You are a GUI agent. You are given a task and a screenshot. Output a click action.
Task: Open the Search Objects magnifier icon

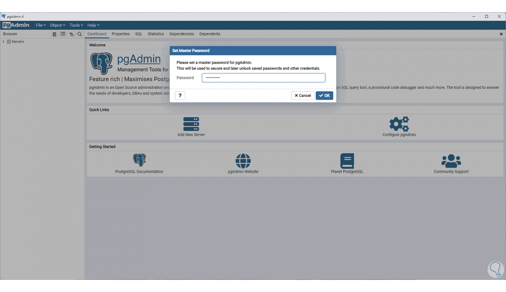tap(80, 34)
